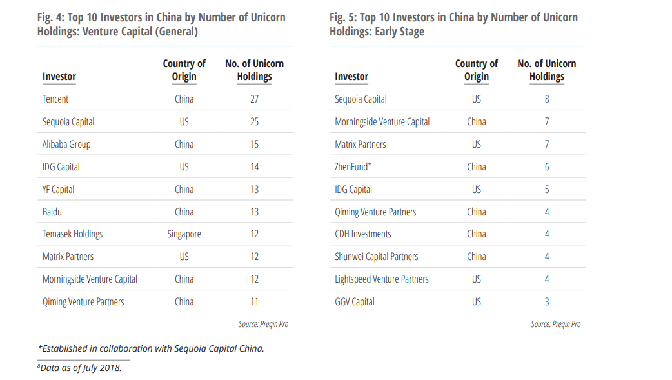Screen dimensions: 672x380
Task: Click the Temasek Holdings investor name
Action: pos(72,234)
